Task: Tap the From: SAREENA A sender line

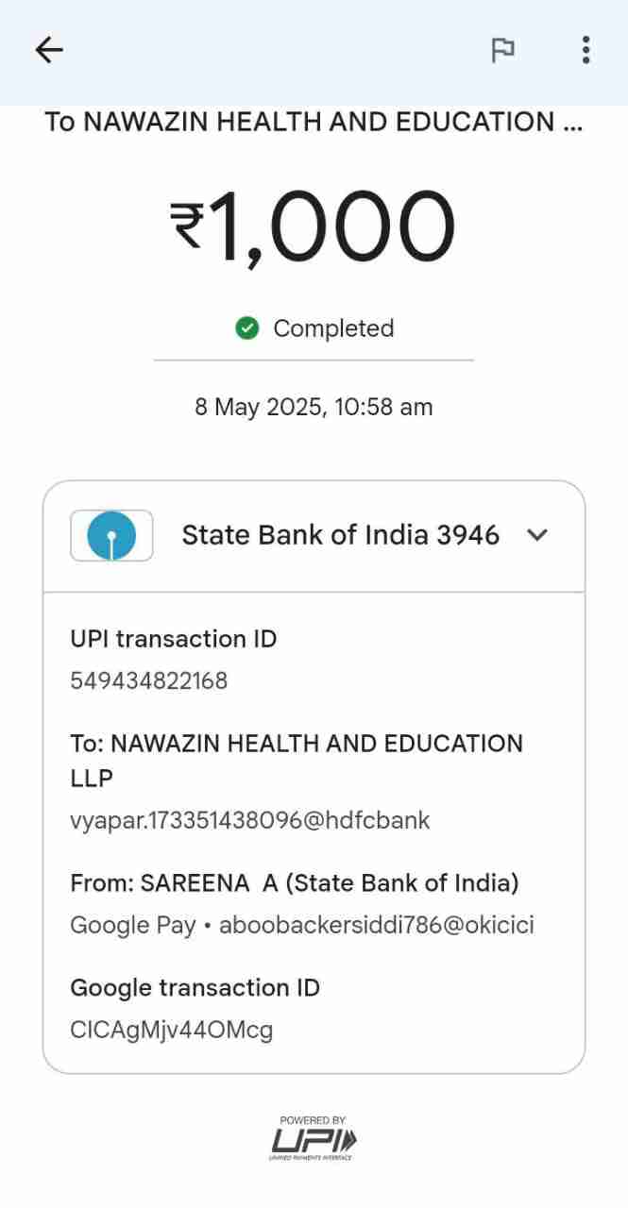Action: [295, 883]
